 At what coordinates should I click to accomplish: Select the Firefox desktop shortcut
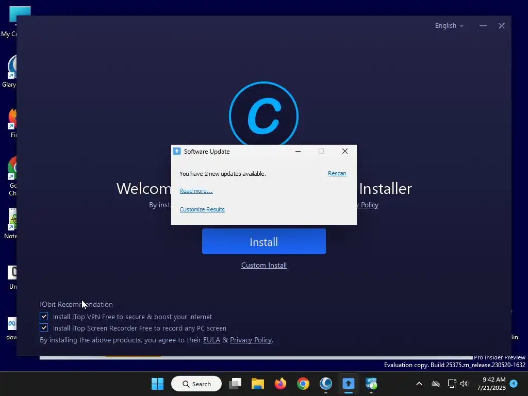pos(12,123)
